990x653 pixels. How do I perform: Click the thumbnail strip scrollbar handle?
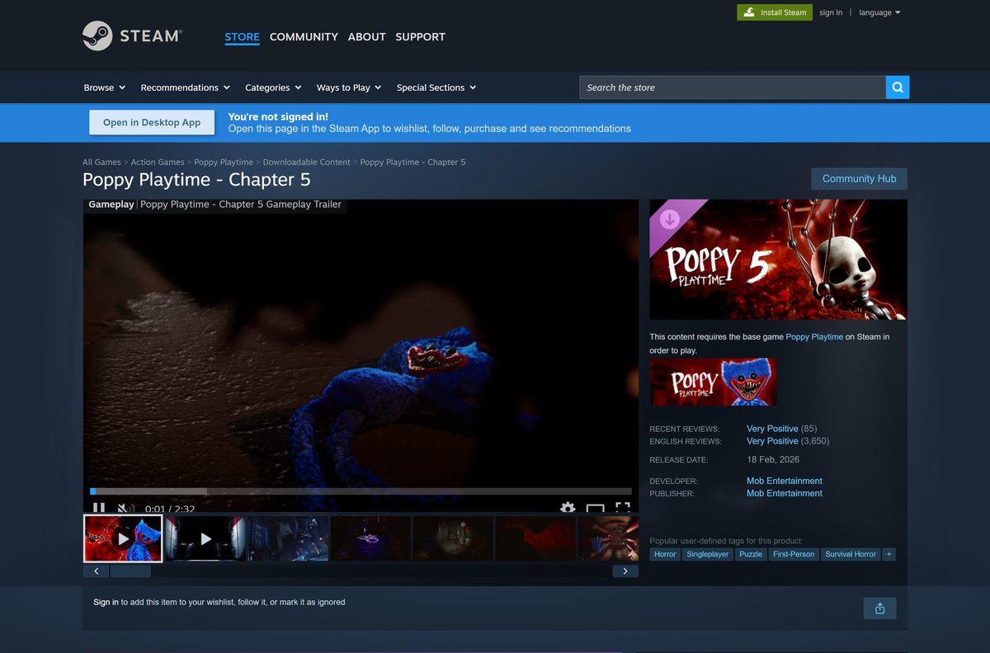point(130,571)
